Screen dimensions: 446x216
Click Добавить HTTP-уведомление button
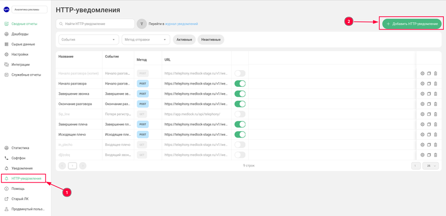pos(412,24)
